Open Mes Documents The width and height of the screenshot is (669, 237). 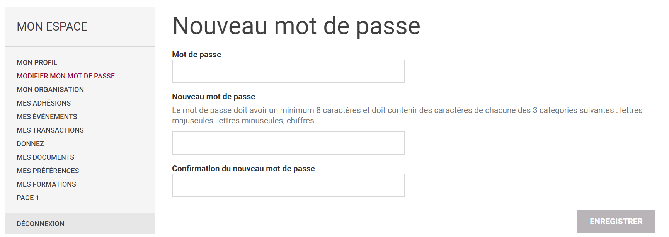click(45, 157)
